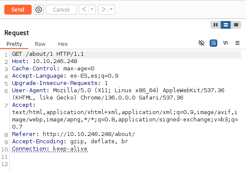Click the Accept-Encoding header line
246x172 pixels.
tap(70, 142)
